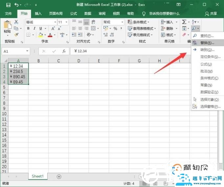Select cell with ¥890.45
Viewport: 224px width, 187px height.
pos(18,77)
